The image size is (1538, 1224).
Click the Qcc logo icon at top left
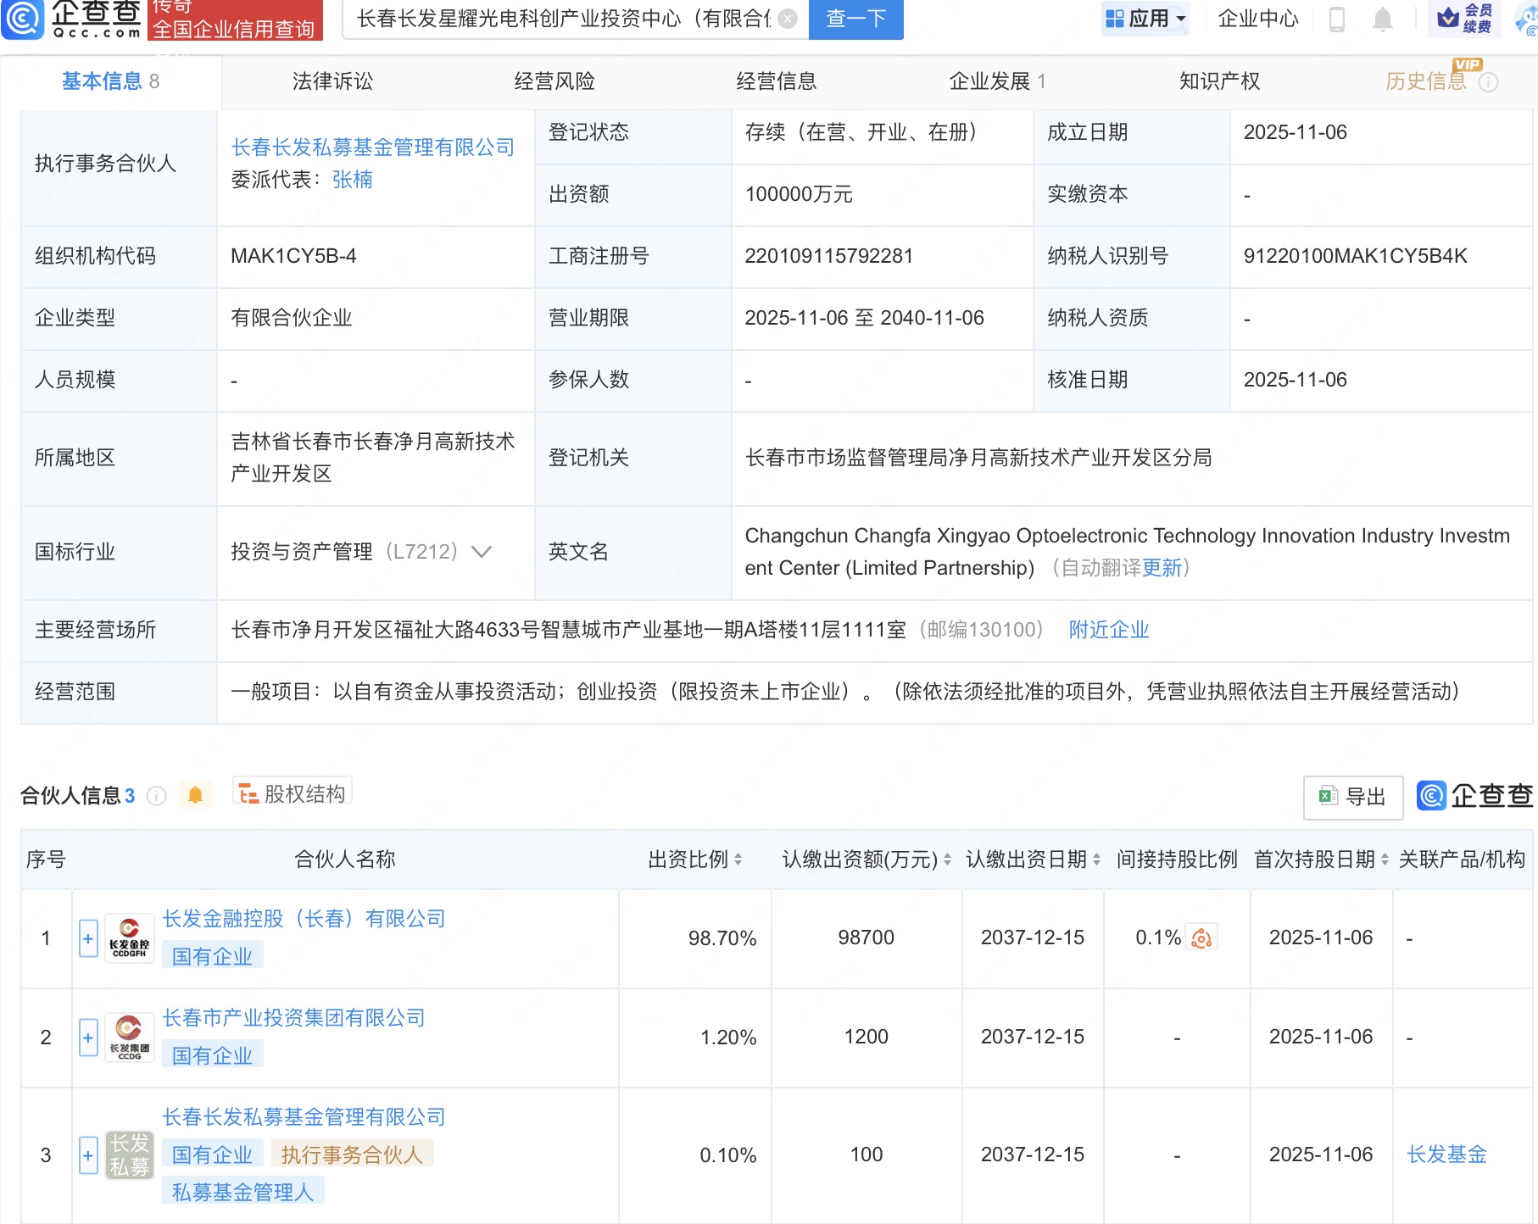[x=23, y=19]
